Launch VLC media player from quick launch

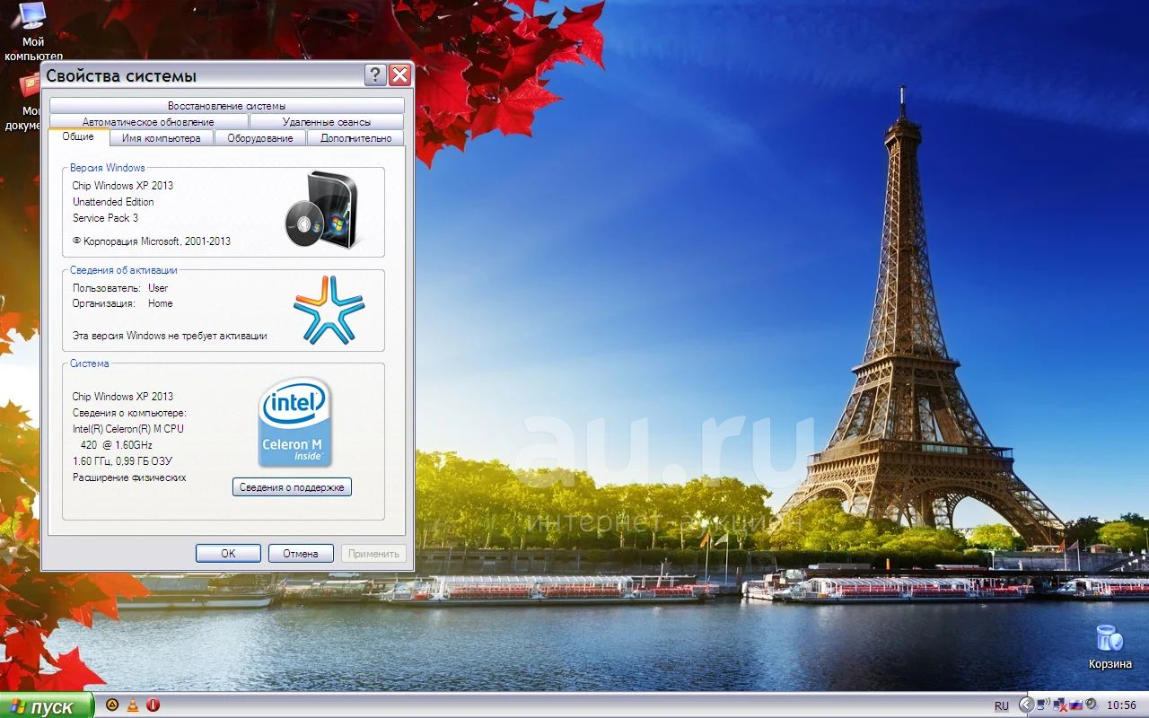click(x=133, y=705)
